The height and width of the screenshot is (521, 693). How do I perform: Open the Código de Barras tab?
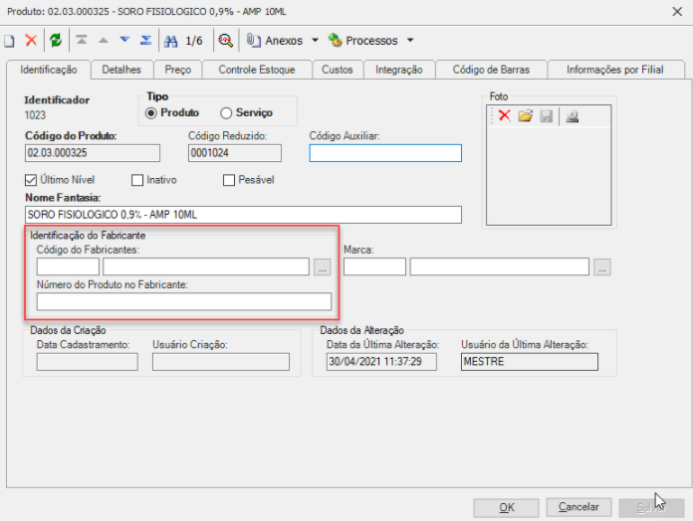tap(491, 70)
